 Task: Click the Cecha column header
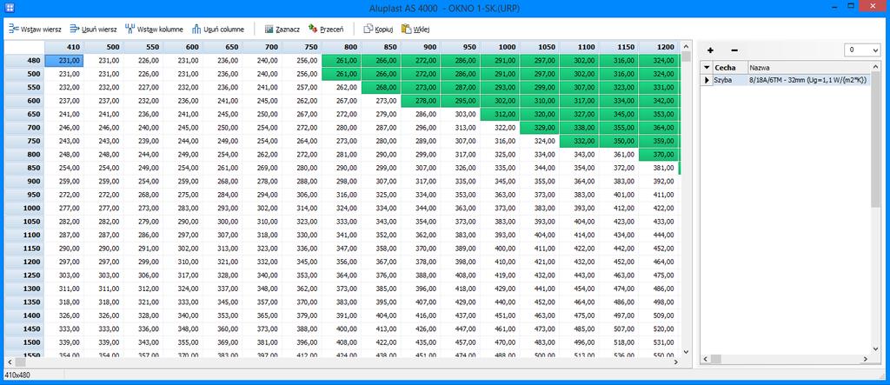730,67
